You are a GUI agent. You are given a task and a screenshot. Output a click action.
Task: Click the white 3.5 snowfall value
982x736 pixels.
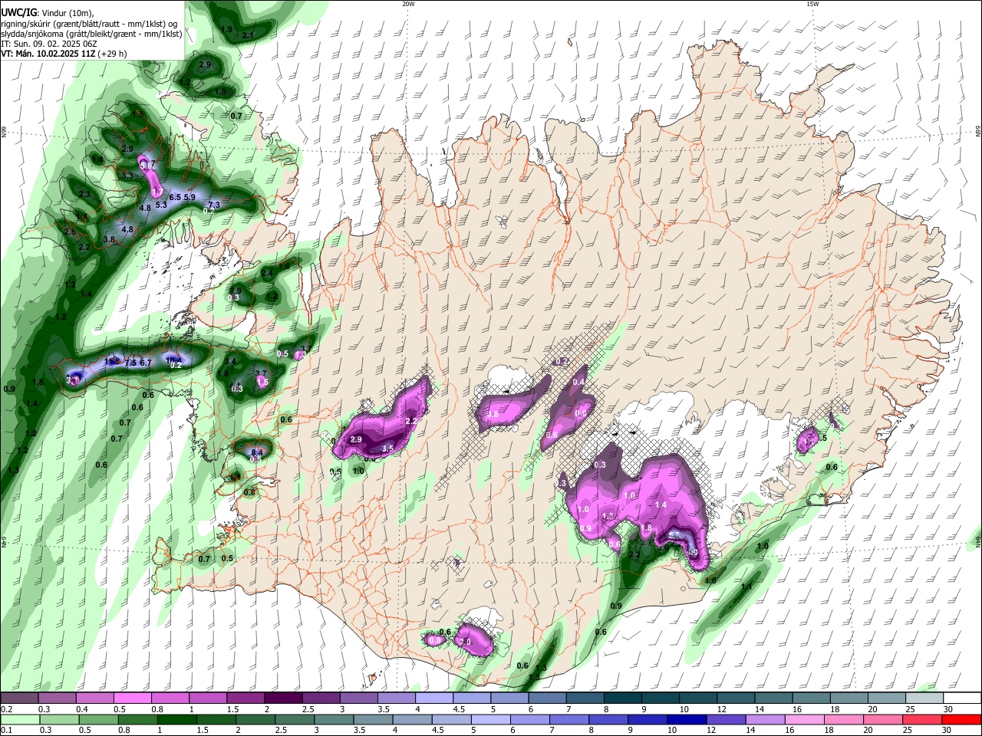(387, 449)
